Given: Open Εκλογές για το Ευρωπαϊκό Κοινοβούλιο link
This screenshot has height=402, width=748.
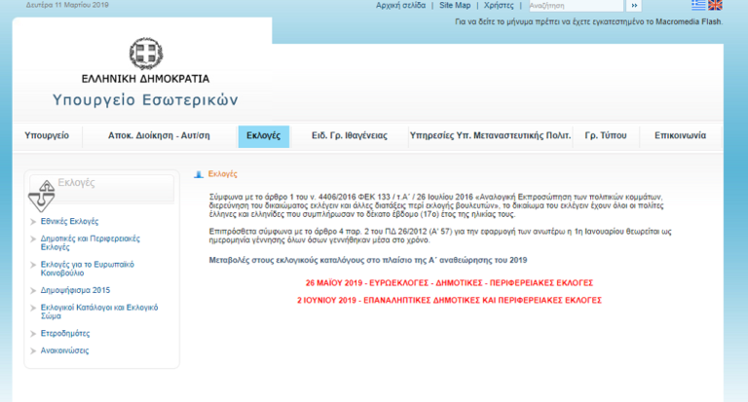Looking at the screenshot, I should point(88,269).
